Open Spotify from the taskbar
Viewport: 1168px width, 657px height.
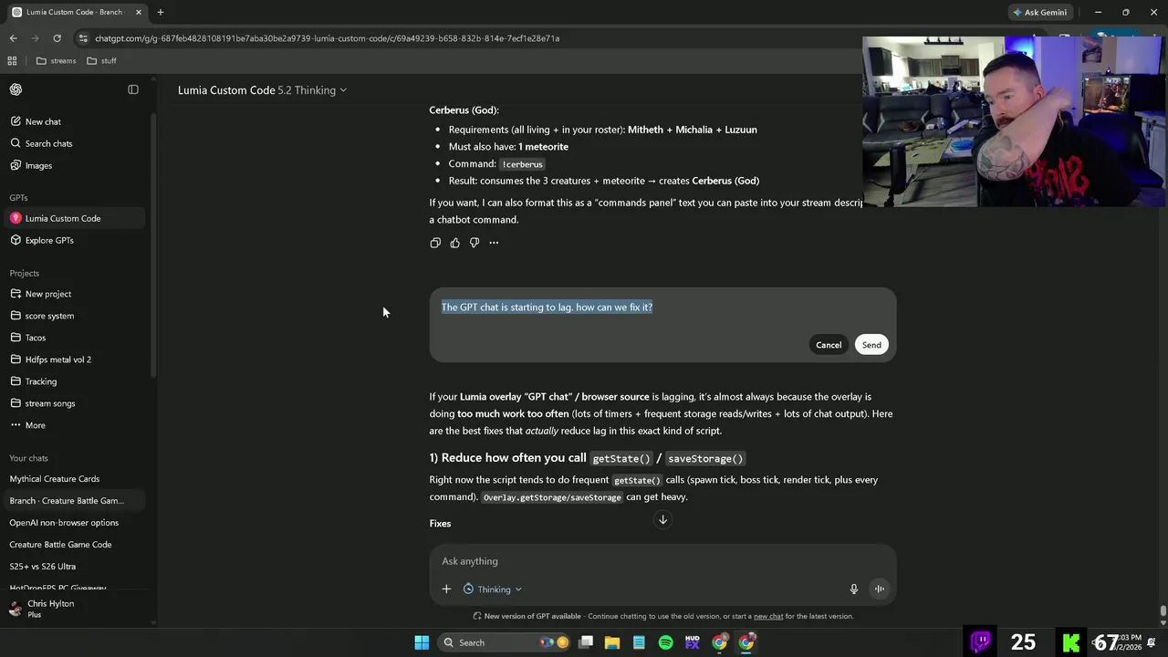click(x=665, y=642)
